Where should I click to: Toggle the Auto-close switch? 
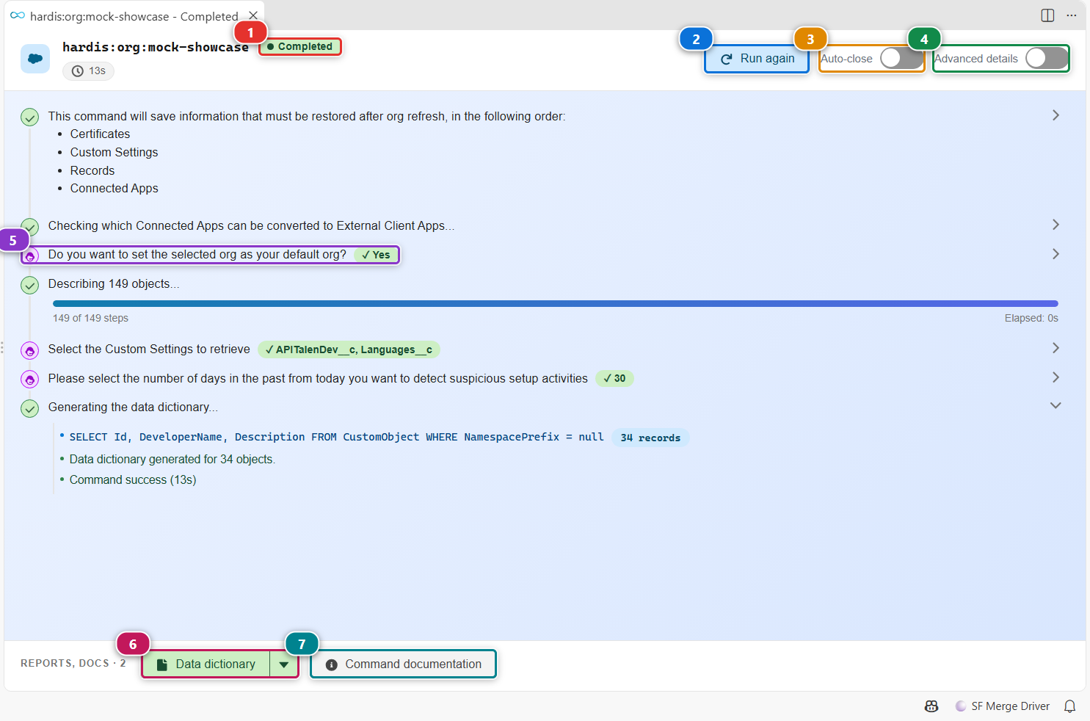[x=901, y=58]
